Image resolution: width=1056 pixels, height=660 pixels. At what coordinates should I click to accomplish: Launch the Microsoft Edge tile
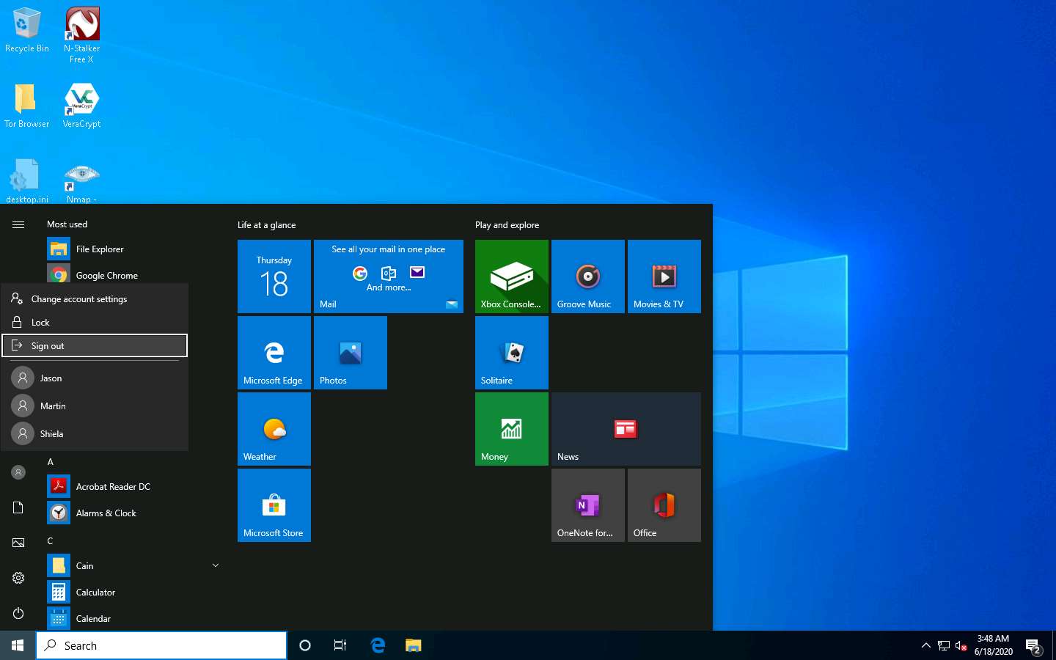274,353
